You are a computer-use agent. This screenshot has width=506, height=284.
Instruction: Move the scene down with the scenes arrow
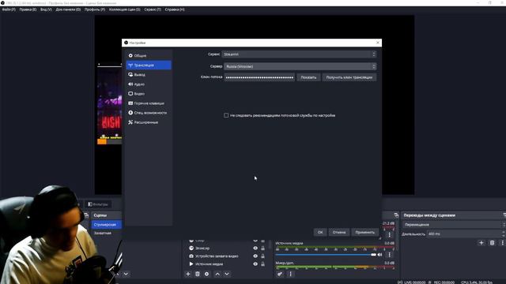(126, 274)
